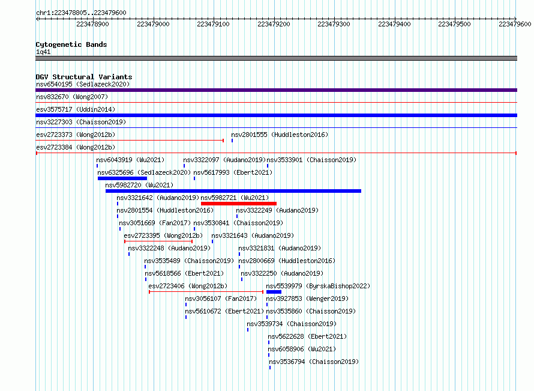Select the dark purple nsv6540195 variant bar

(x=276, y=90)
